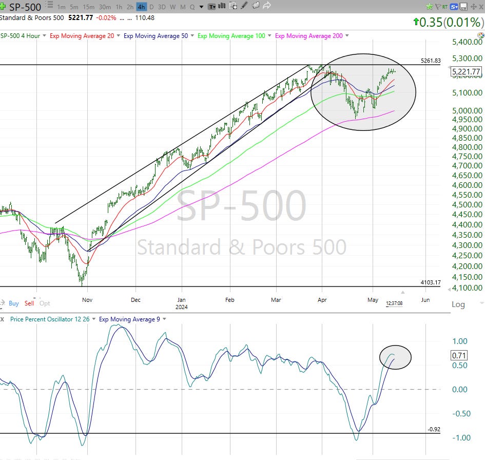Select the Quarterly Q timeframe
Viewport: 485px width, 460px height.
192,7
